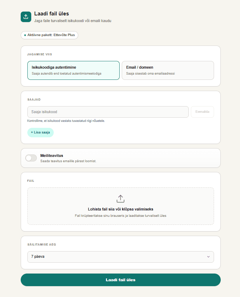This screenshot has width=240, height=297.
Task: Open the Säilitamise aeg dropdown
Action: pyautogui.click(x=121, y=257)
